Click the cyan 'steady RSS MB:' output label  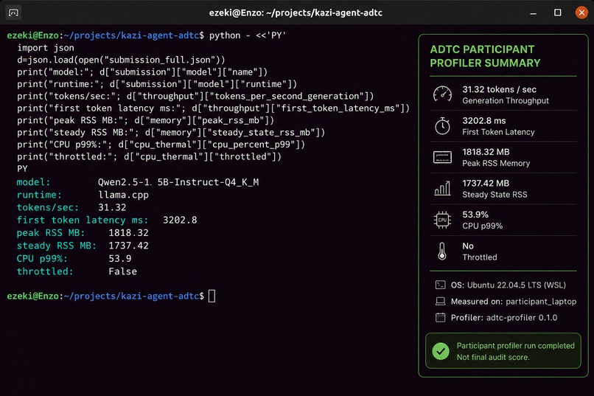tap(56, 246)
